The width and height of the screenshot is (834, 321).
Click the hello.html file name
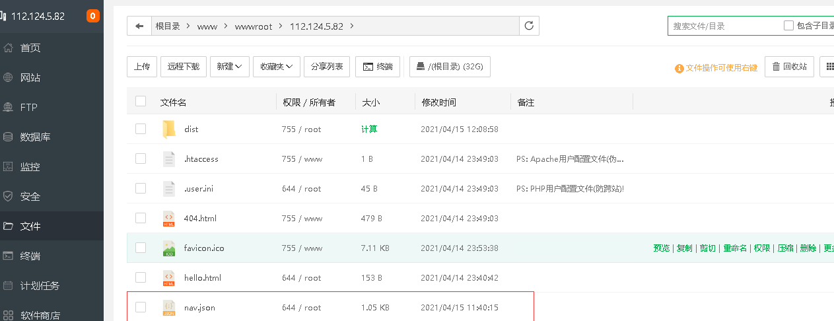(x=203, y=278)
